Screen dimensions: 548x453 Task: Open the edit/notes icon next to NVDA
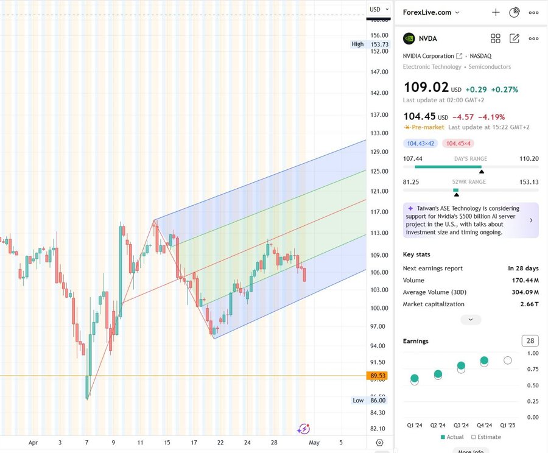point(514,38)
